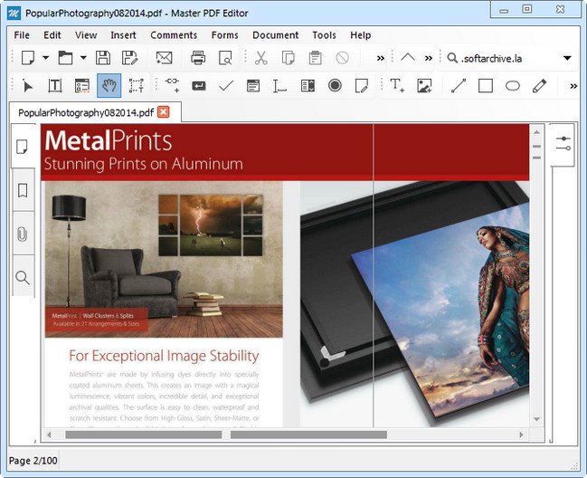Open the Object Inspector sliders panel
This screenshot has height=478, width=587.
coord(563,143)
